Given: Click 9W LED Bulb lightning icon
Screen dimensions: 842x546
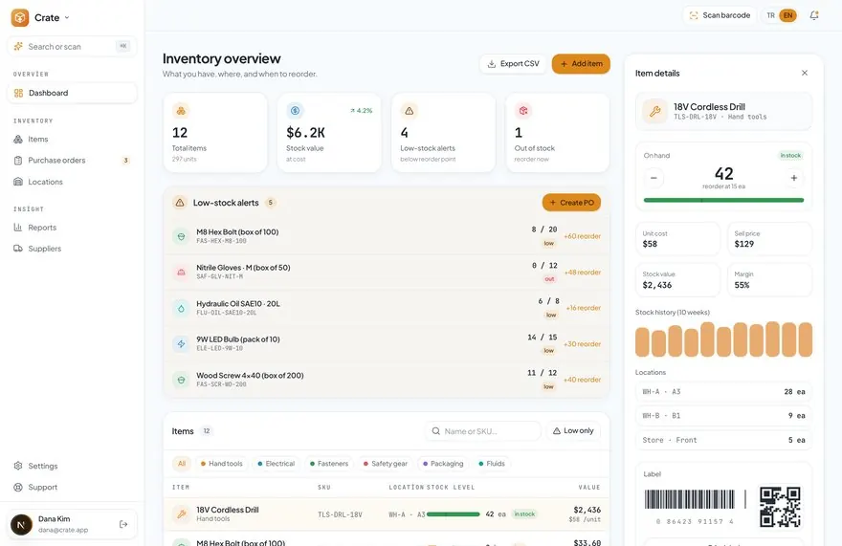Looking at the screenshot, I should point(182,343).
